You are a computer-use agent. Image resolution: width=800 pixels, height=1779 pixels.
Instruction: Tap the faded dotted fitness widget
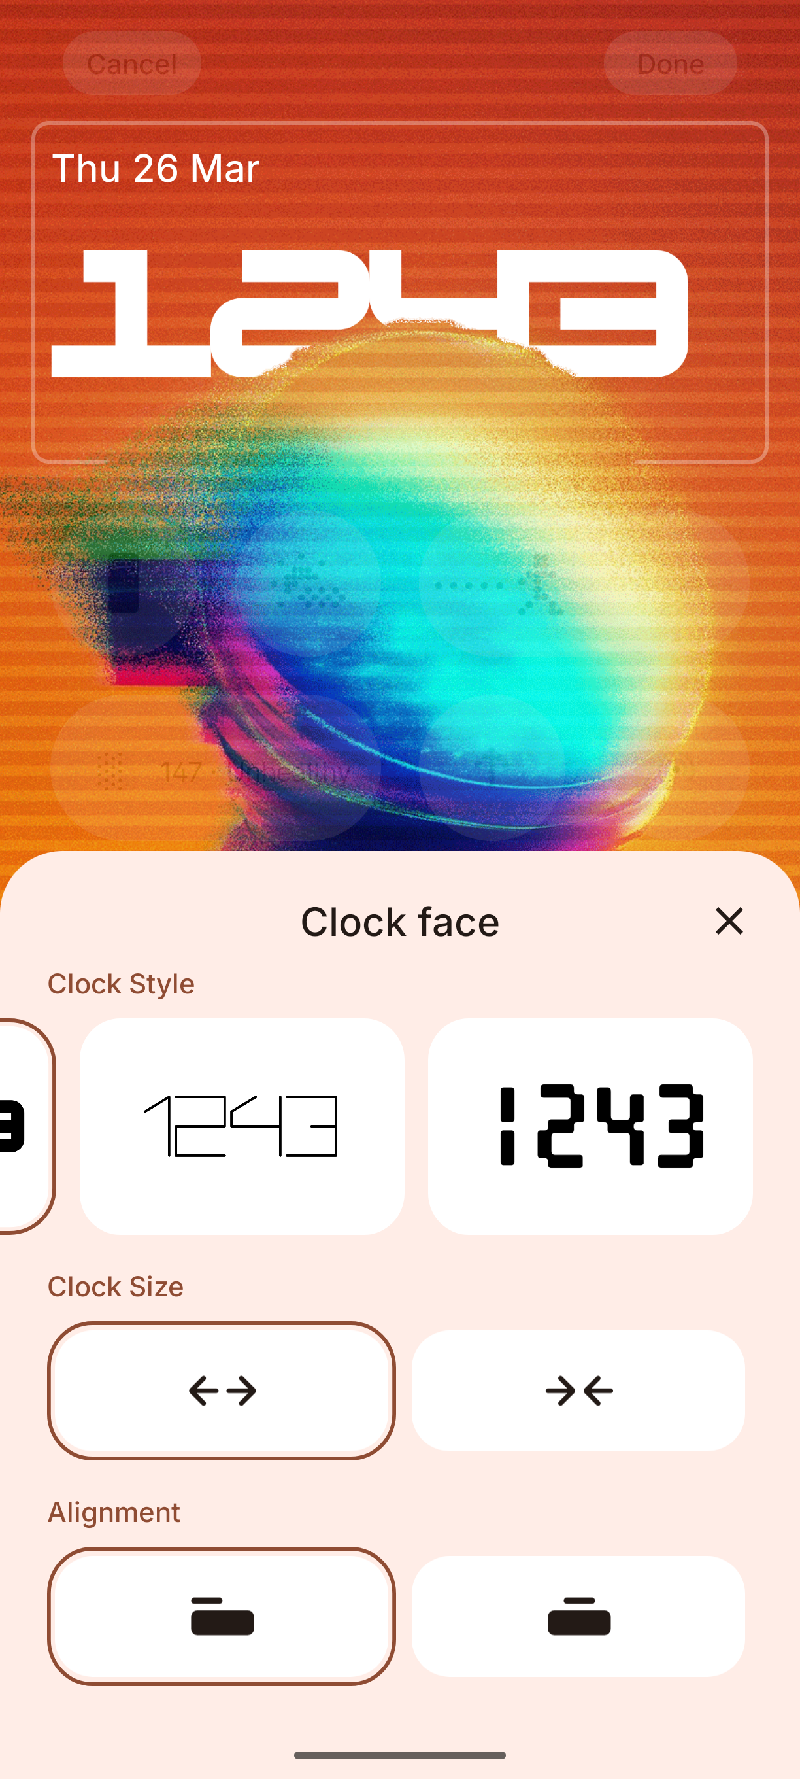[x=308, y=584]
